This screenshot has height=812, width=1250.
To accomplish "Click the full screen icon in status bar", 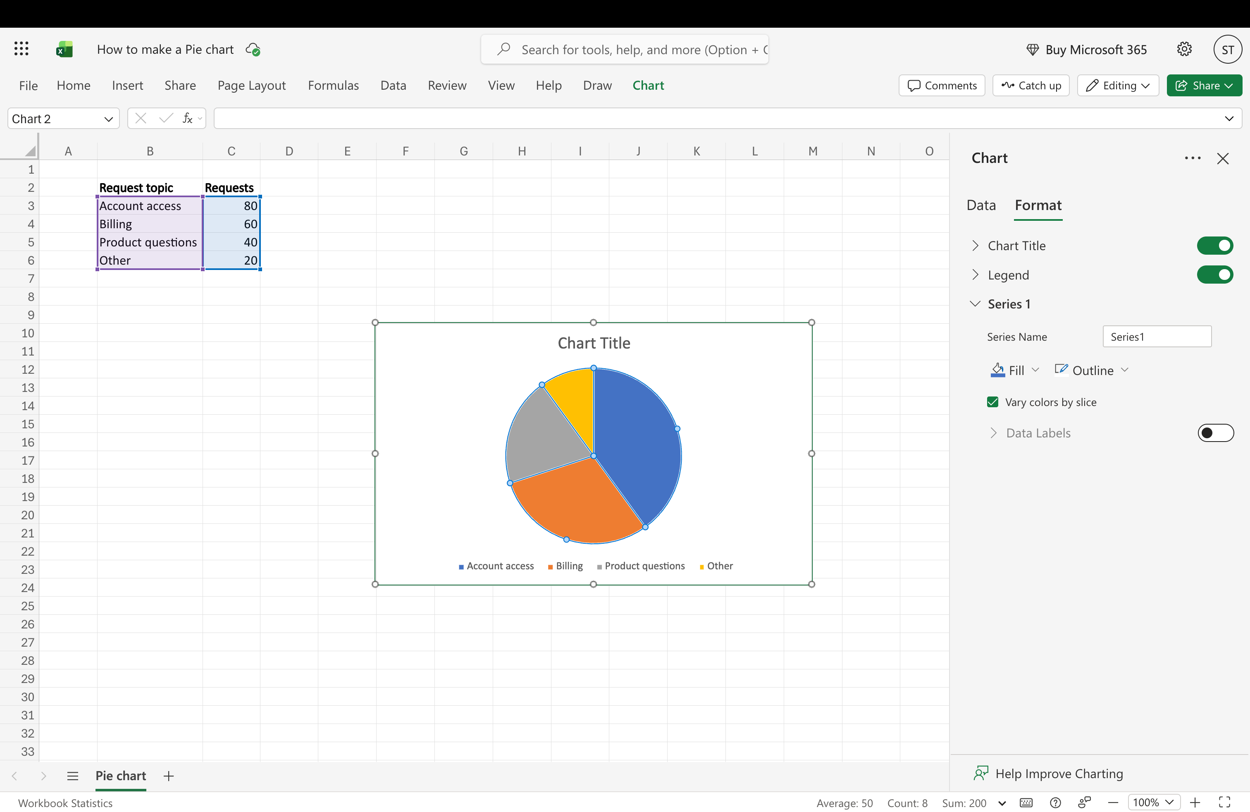I will 1225,802.
